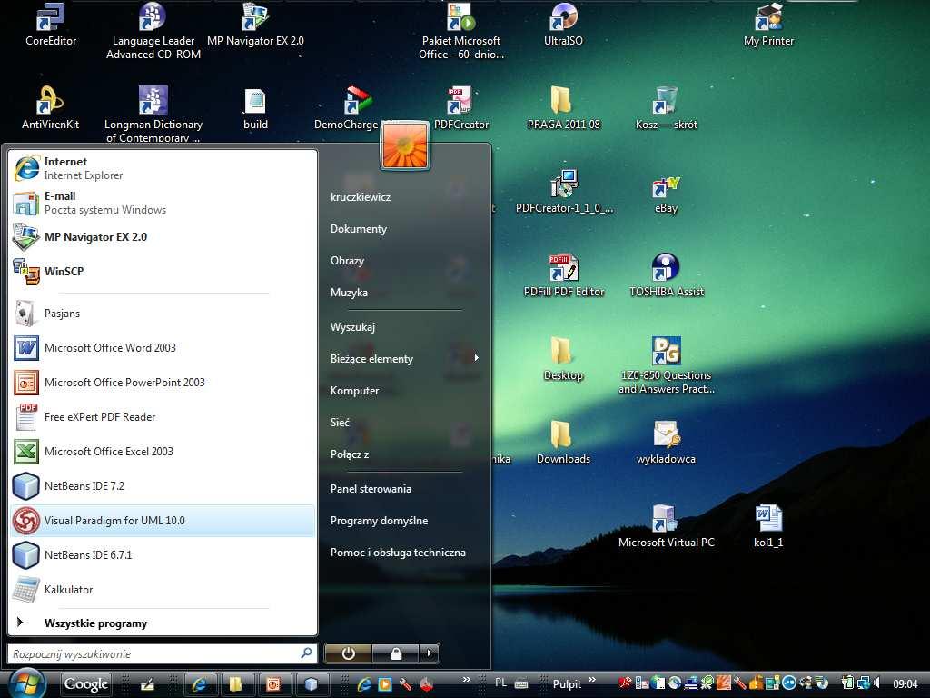Launch Microsoft Office PowerPoint 2003
This screenshot has width=930, height=698.
tap(163, 383)
